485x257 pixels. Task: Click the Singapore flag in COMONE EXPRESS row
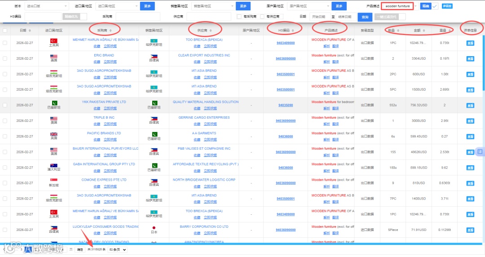coord(54,181)
